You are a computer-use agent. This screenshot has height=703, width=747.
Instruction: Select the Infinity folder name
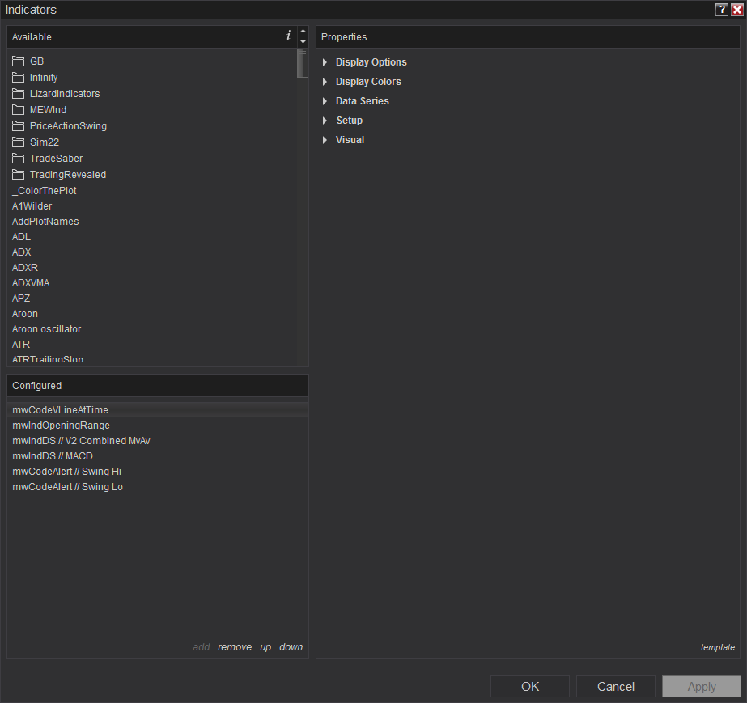point(44,77)
